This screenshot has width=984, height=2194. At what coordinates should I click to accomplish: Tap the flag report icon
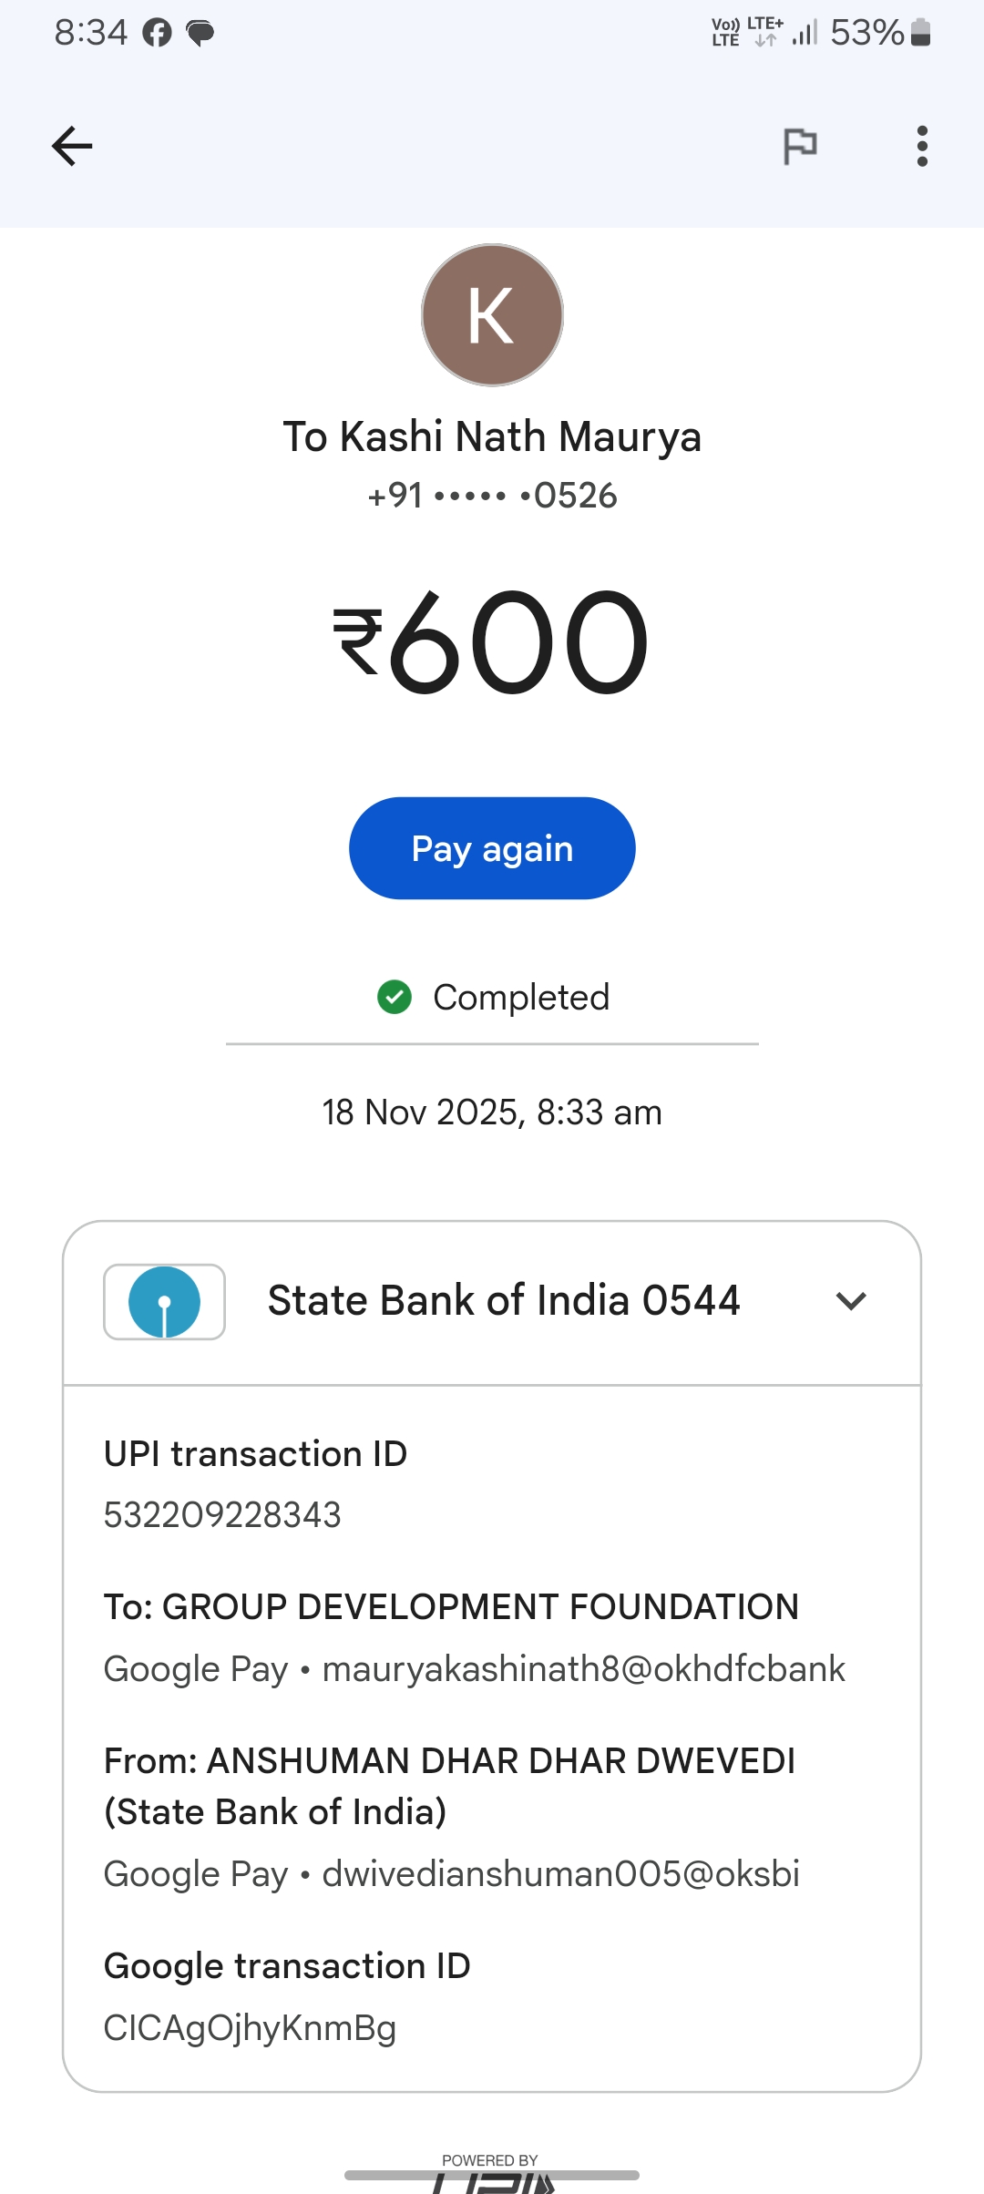point(800,146)
